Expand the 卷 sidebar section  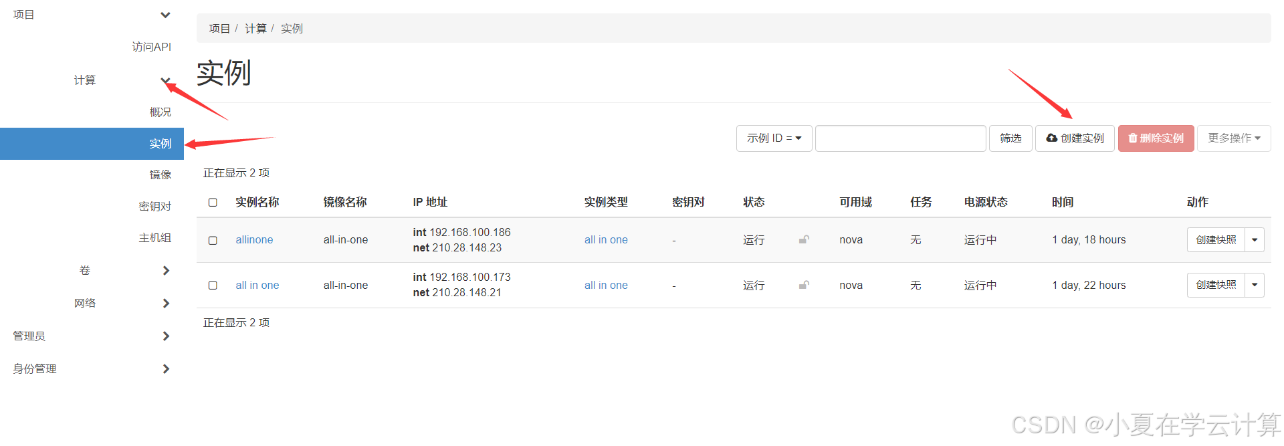pyautogui.click(x=166, y=270)
